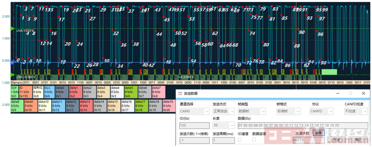Image resolution: width=372 pixels, height=147 pixels.
Task: Minimize the 发送数据 window
Action: (338, 93)
